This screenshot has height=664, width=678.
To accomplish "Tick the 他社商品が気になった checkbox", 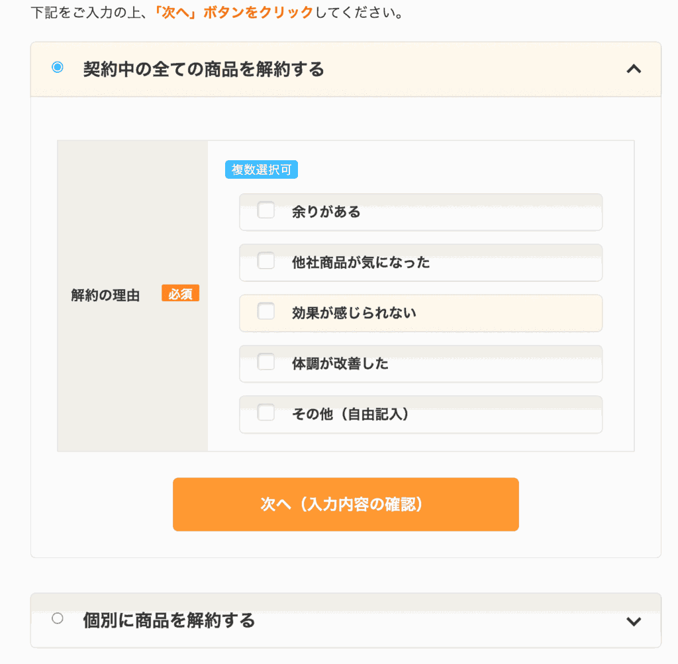I will coord(266,261).
